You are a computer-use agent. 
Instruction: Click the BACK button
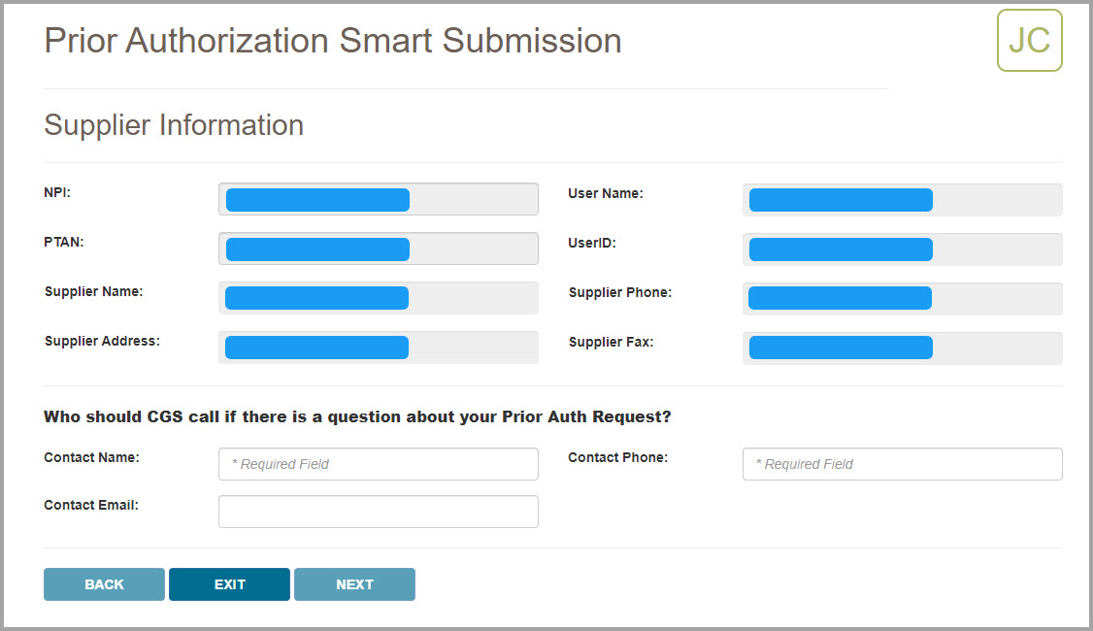pyautogui.click(x=104, y=584)
